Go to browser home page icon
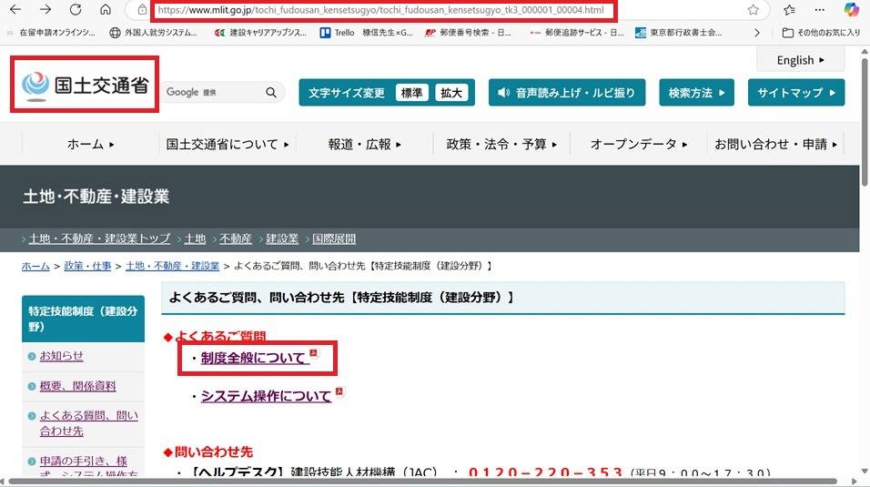This screenshot has width=870, height=487. tap(106, 10)
